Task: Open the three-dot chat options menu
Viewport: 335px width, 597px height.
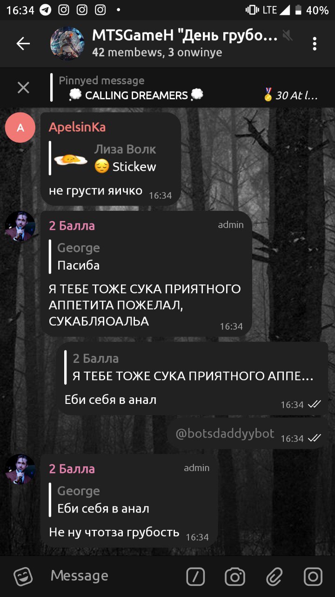Action: 315,43
